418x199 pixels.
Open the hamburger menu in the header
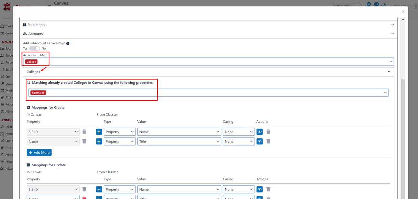(49, 6)
